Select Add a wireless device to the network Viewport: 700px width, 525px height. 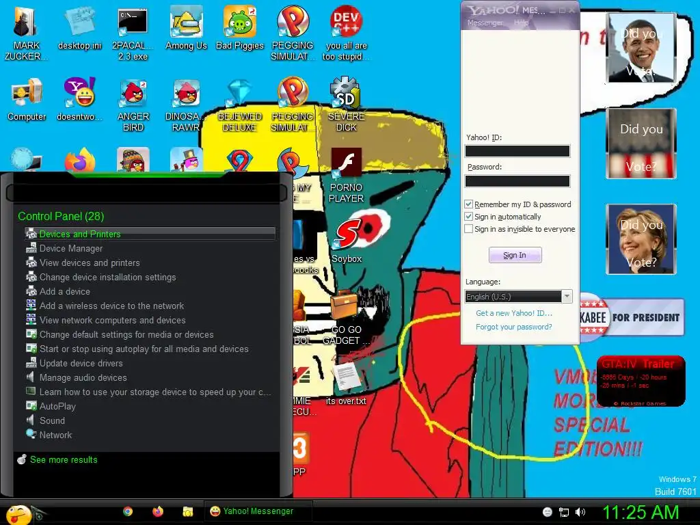tap(150, 306)
